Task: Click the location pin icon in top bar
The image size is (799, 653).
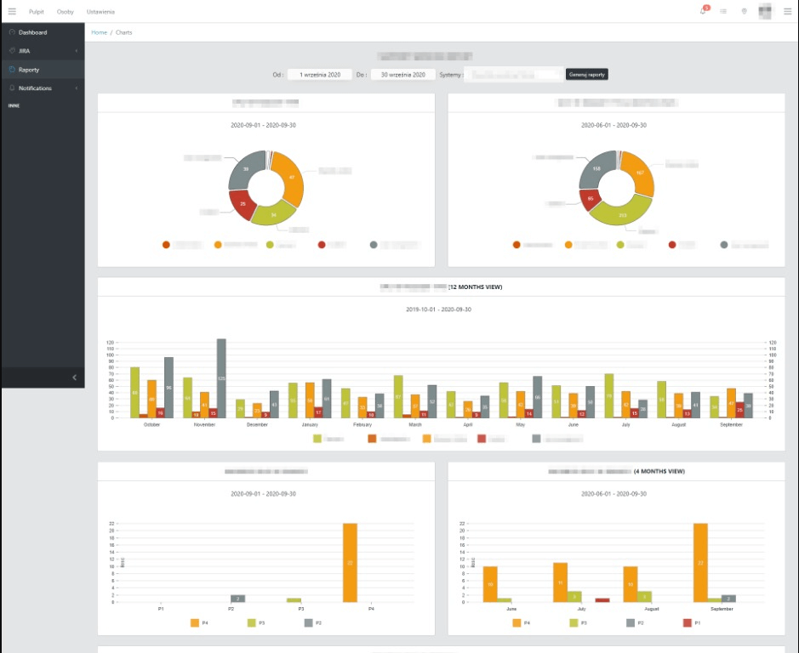Action: [744, 11]
